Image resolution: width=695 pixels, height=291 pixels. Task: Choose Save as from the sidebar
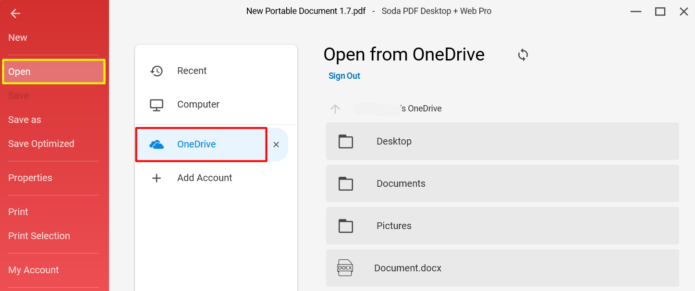(x=24, y=119)
